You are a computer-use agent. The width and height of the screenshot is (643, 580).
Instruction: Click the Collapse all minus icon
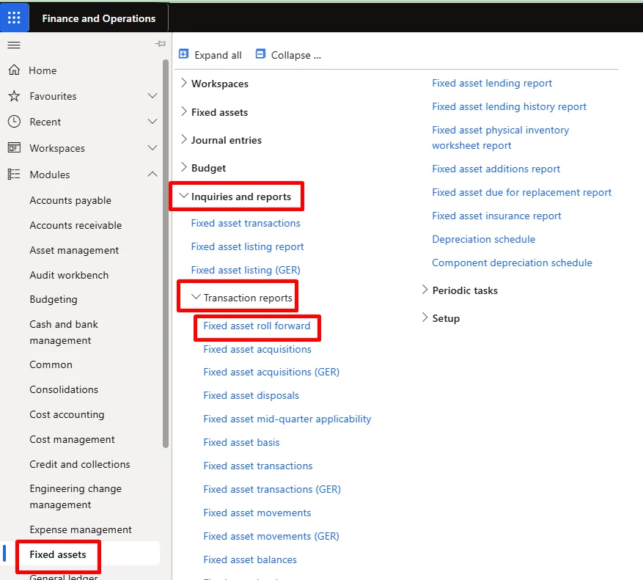tap(260, 54)
